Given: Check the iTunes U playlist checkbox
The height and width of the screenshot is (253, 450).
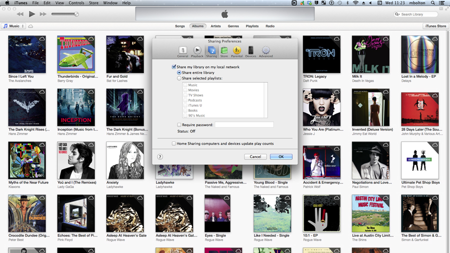Looking at the screenshot, I should [185, 105].
